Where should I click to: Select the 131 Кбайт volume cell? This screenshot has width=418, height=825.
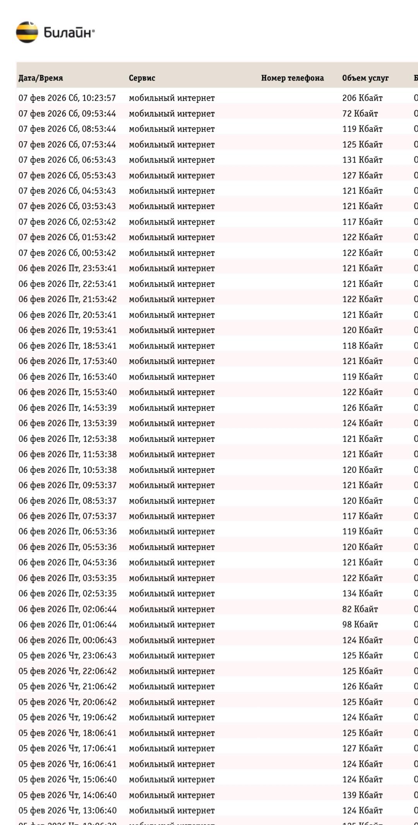coord(362,160)
